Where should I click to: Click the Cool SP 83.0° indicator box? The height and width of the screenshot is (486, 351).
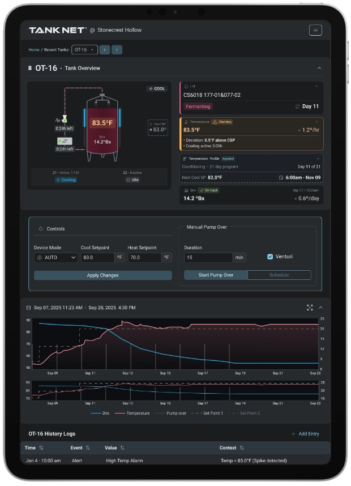click(158, 127)
